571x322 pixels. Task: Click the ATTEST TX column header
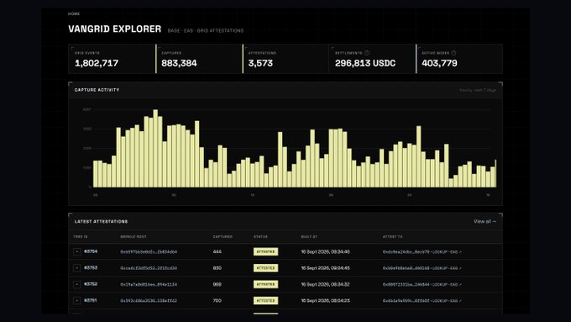[392, 237]
